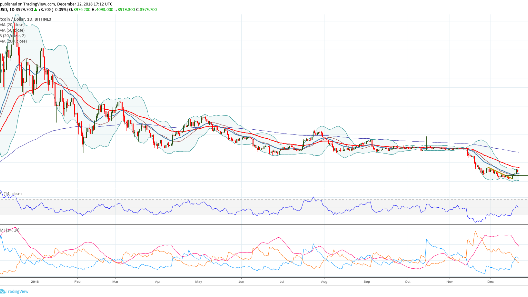Click the 'May' label on time axis

199,282
